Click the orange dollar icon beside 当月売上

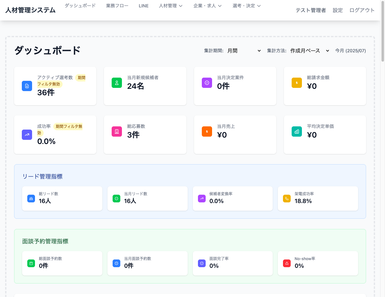pyautogui.click(x=207, y=132)
